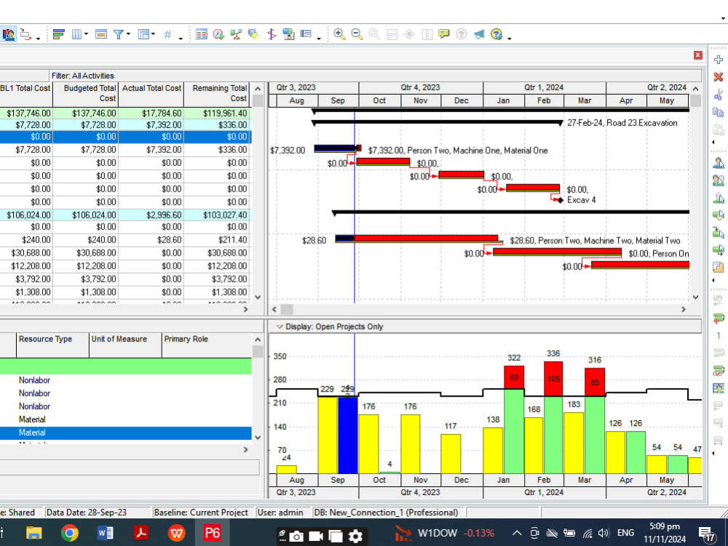
Task: Select the highlighted Material resource row
Action: 125,432
